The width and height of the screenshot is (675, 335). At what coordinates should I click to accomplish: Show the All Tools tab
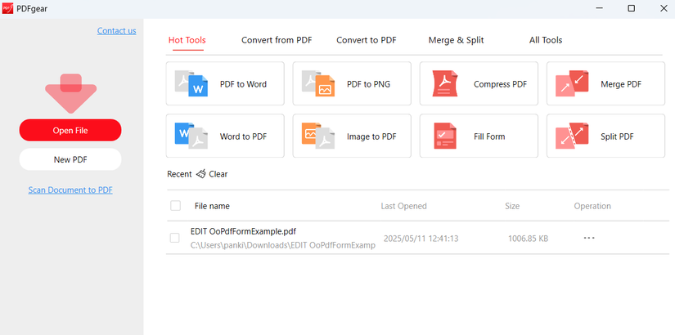coord(546,40)
